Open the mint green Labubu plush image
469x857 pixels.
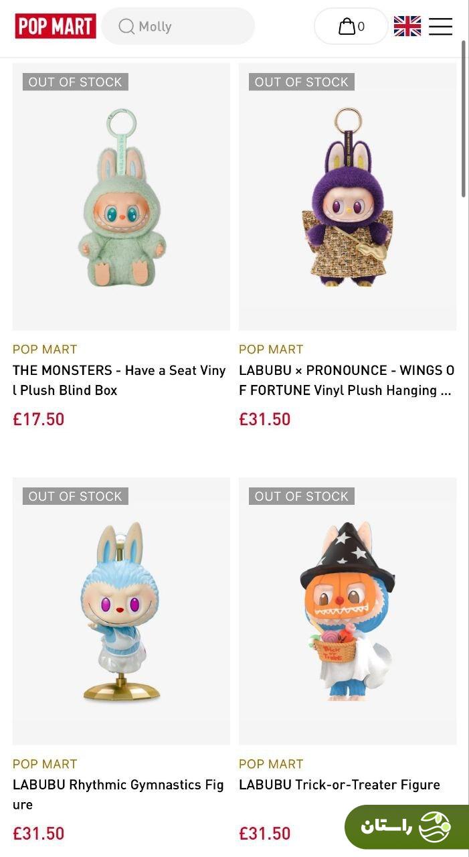(121, 197)
